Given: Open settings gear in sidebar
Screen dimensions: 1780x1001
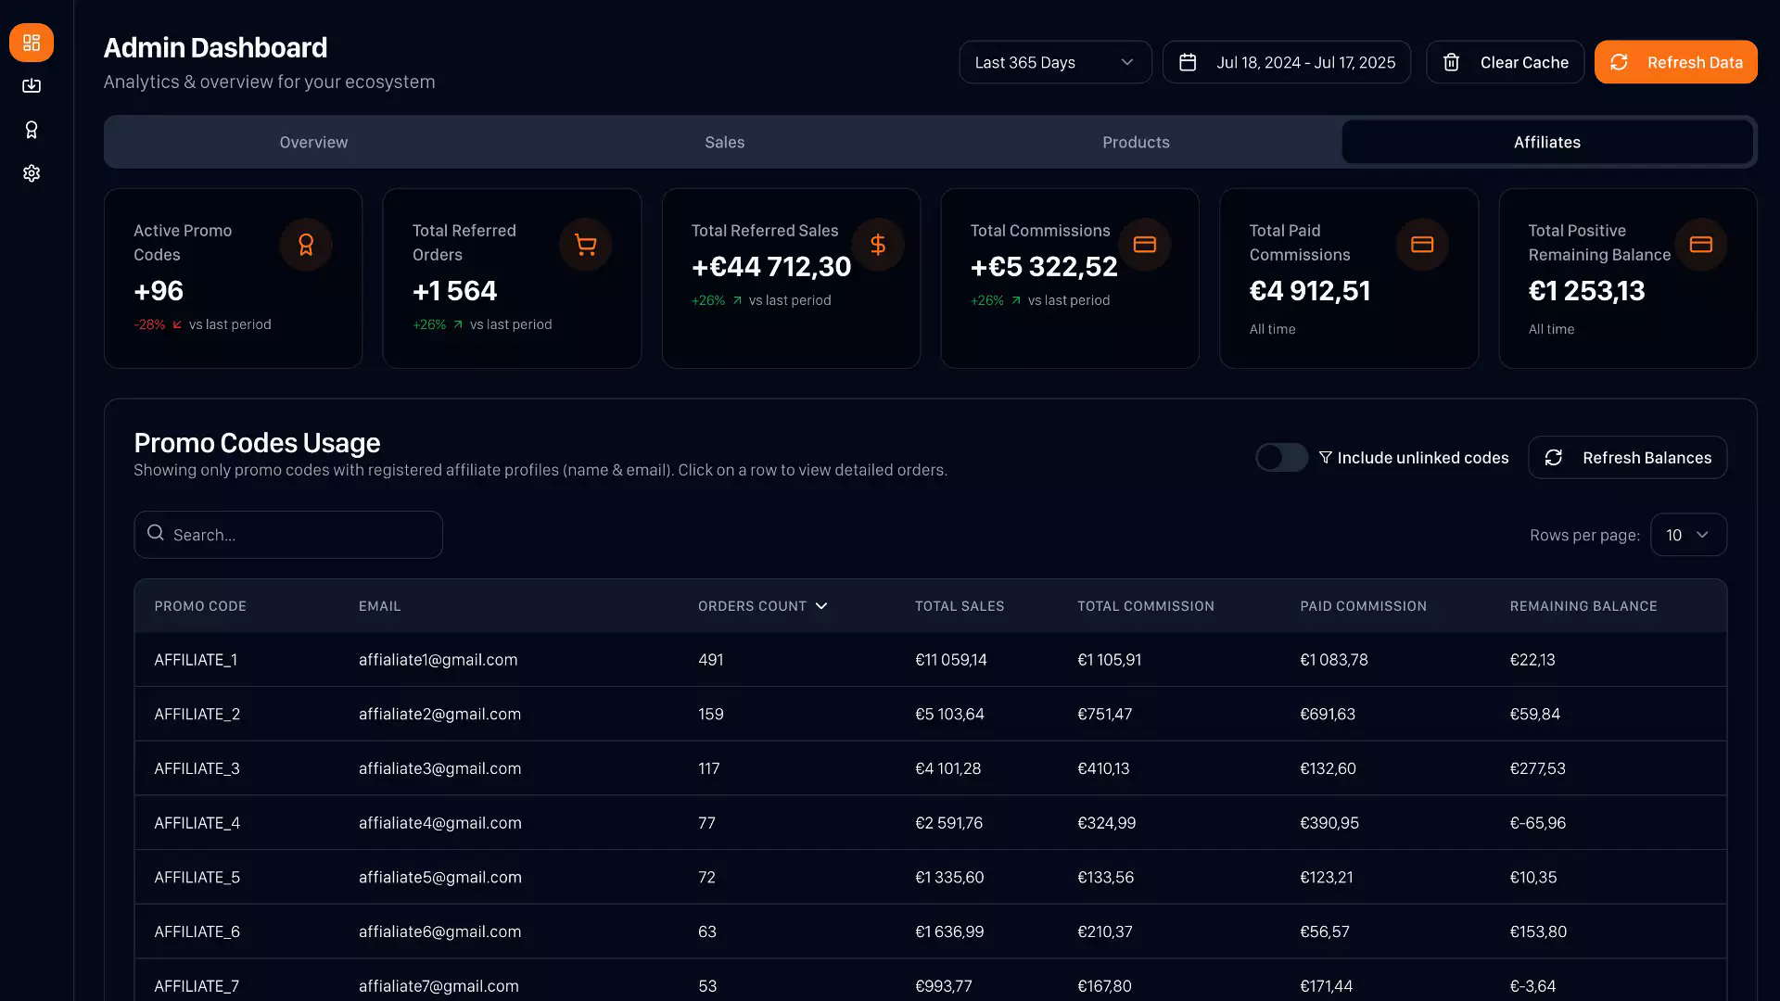Looking at the screenshot, I should pos(32,173).
